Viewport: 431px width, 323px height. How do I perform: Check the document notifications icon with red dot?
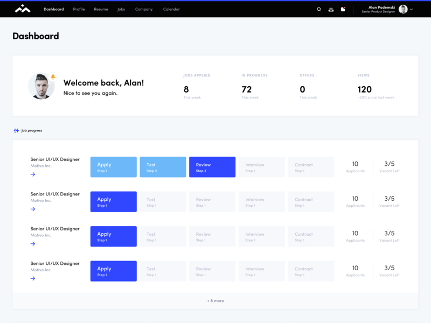[x=343, y=9]
